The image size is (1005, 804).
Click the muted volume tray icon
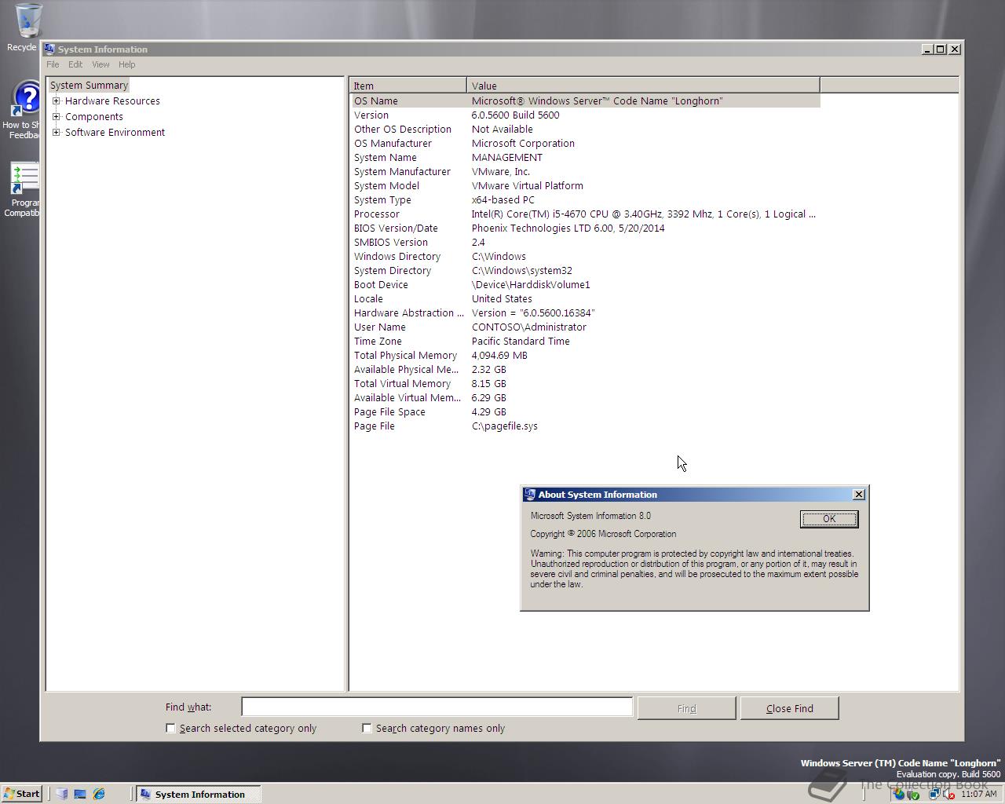click(x=948, y=794)
